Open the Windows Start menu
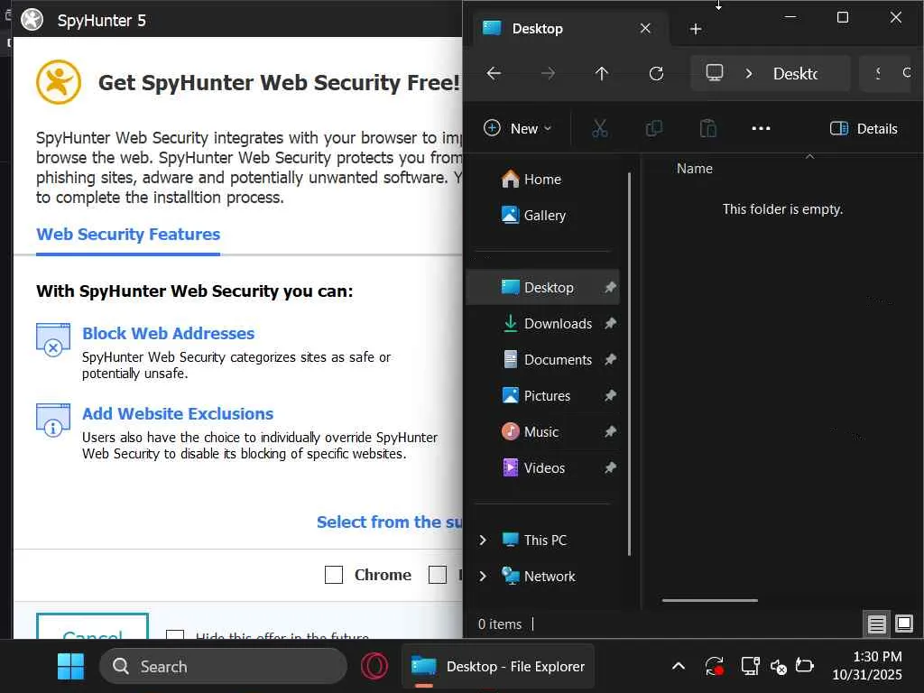Image resolution: width=924 pixels, height=693 pixels. tap(70, 667)
